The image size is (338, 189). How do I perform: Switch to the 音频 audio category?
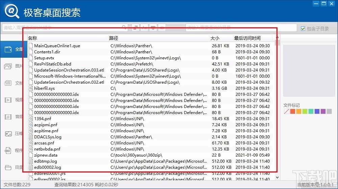(x=14, y=117)
